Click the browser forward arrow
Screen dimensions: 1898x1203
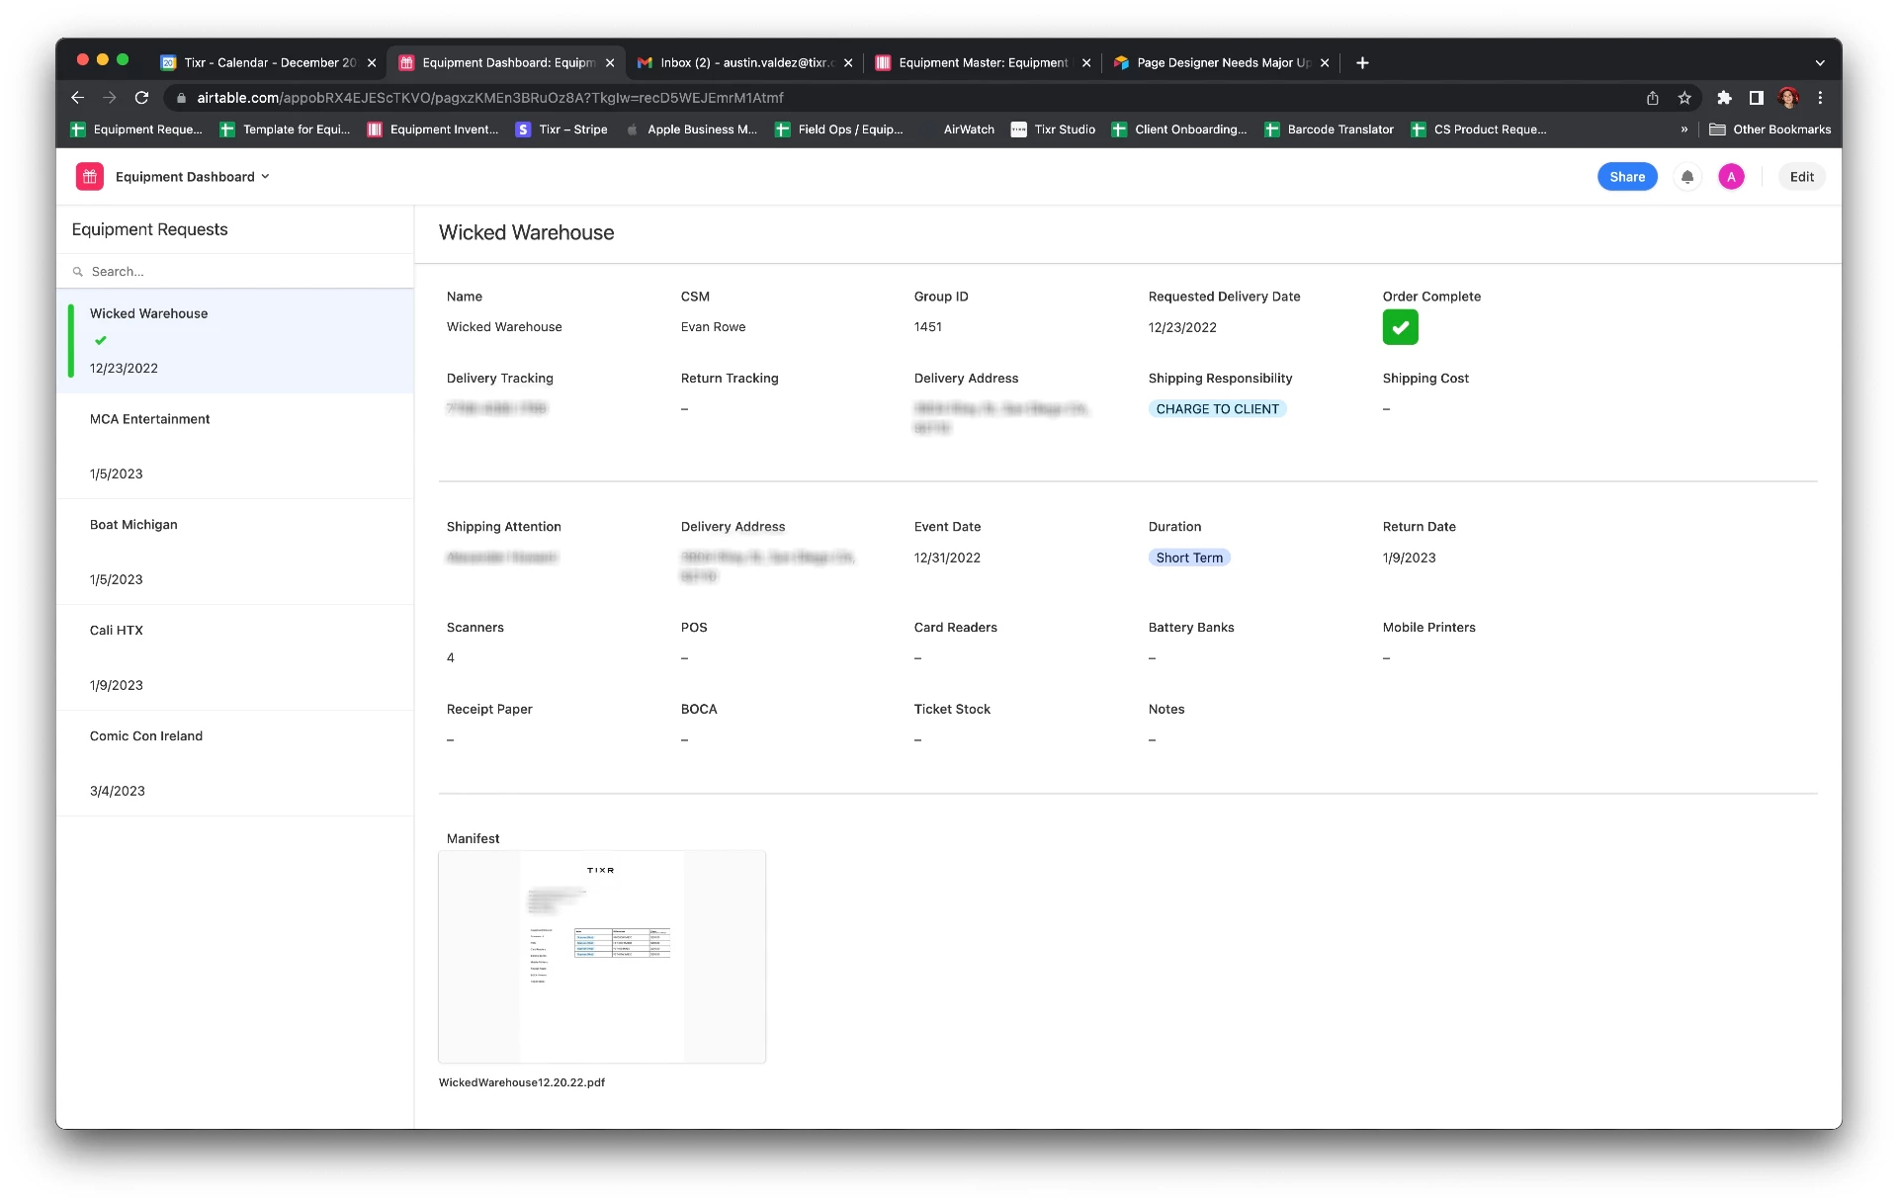coord(110,98)
